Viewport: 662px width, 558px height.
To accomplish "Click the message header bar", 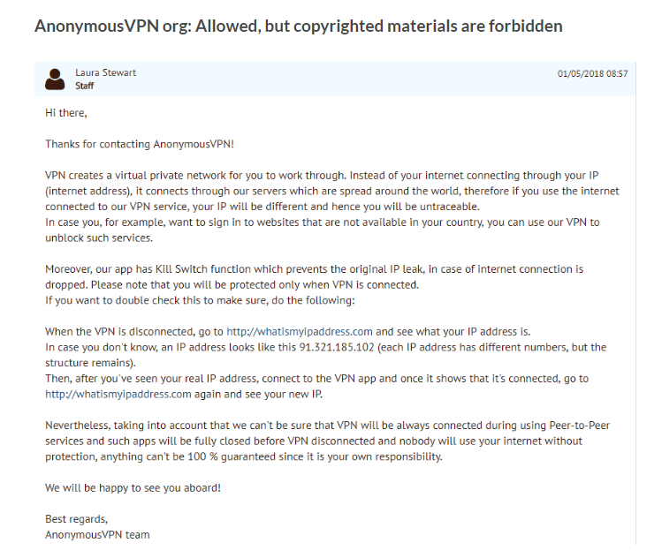I will point(335,79).
